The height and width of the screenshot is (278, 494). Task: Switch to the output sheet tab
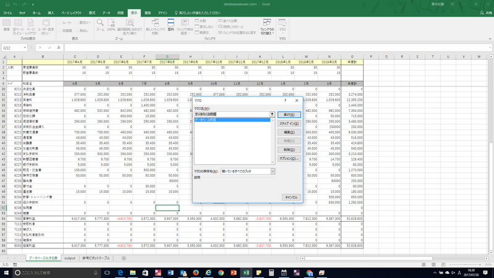click(x=70, y=258)
